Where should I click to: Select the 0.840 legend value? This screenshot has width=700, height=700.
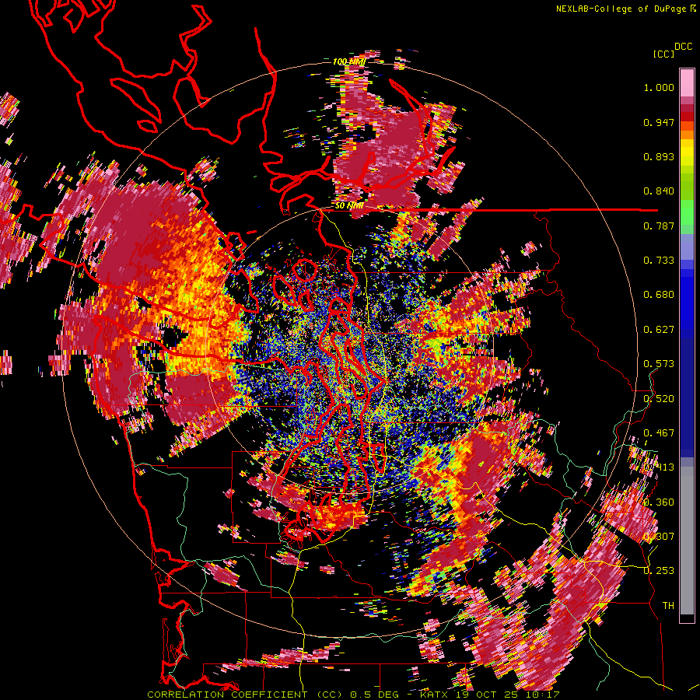pos(659,191)
